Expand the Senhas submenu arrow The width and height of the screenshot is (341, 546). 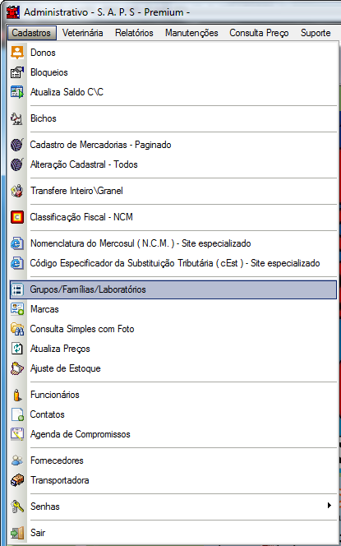coord(329,505)
